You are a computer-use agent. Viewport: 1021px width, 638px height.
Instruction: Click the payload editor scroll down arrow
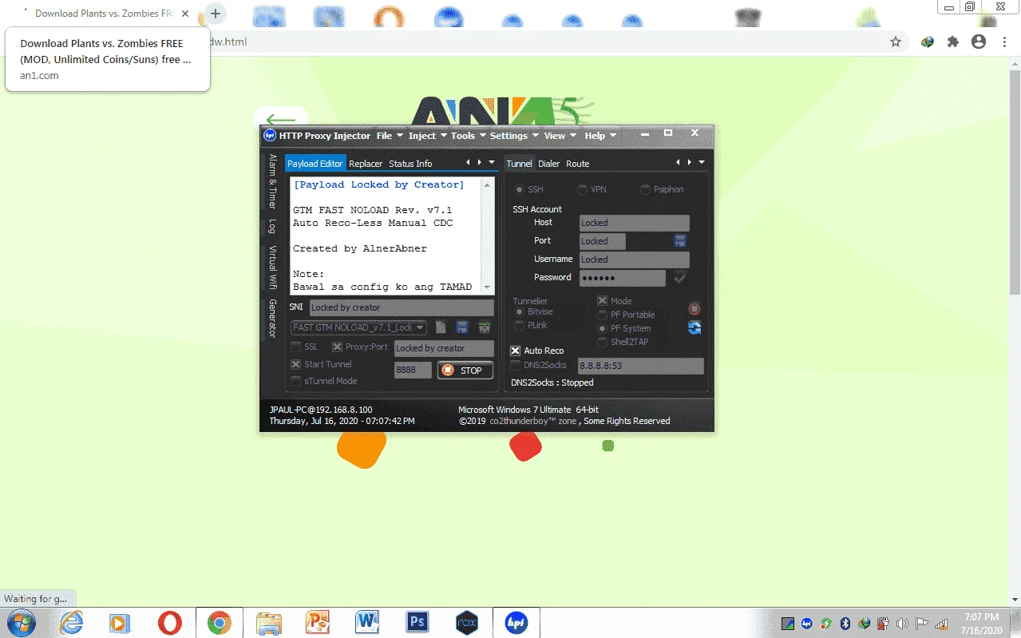click(488, 288)
